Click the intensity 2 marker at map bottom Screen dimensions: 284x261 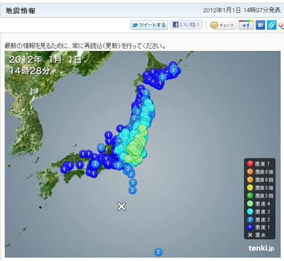[x=158, y=252]
